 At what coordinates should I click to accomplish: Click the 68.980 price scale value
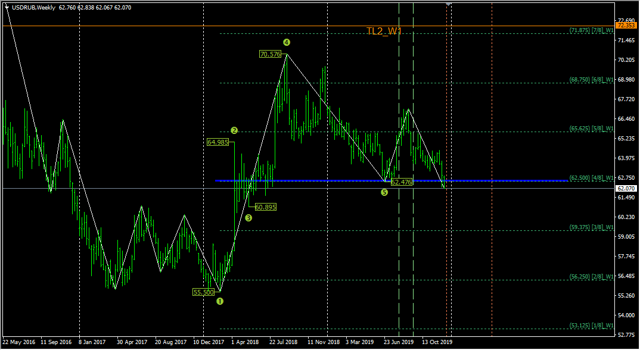tap(626, 80)
